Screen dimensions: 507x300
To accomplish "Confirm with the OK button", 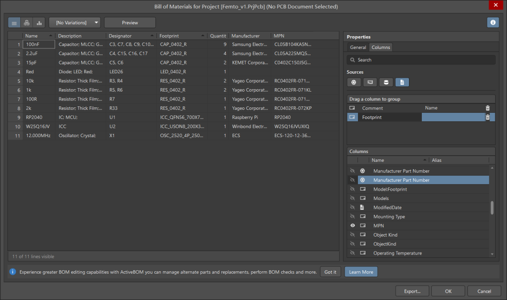I will (x=448, y=291).
